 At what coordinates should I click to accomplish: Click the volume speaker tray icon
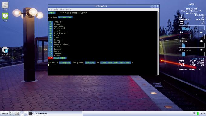(x=194, y=113)
